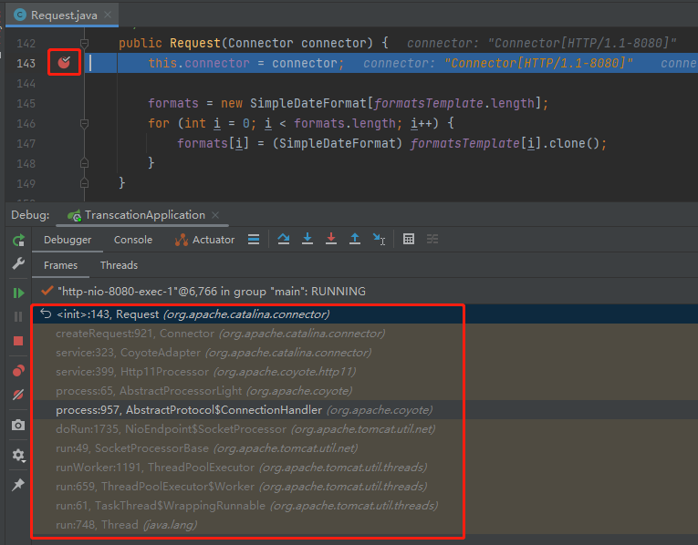
Task: Collapse the constructor fold marker at line 142
Action: point(84,43)
